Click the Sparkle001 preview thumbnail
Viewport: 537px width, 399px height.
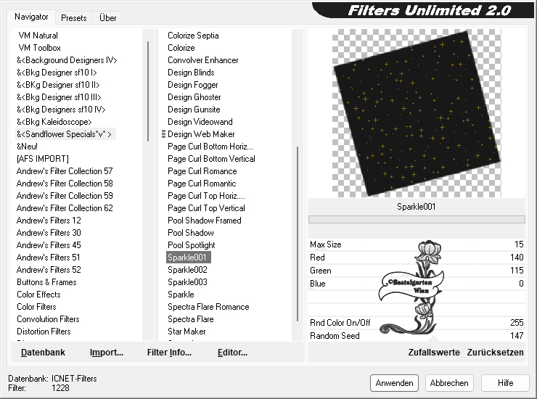tap(417, 113)
